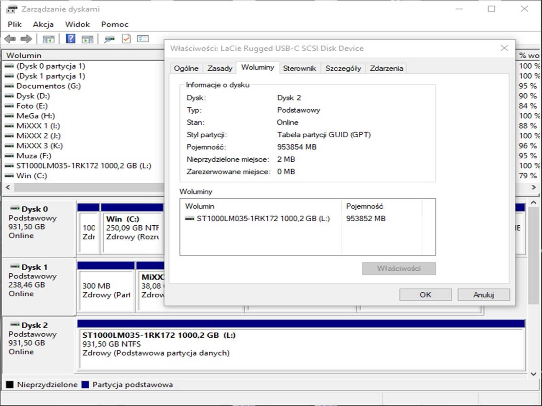Click the black Nieprzydzielone legend swatch
542x406 pixels.
pos(10,385)
